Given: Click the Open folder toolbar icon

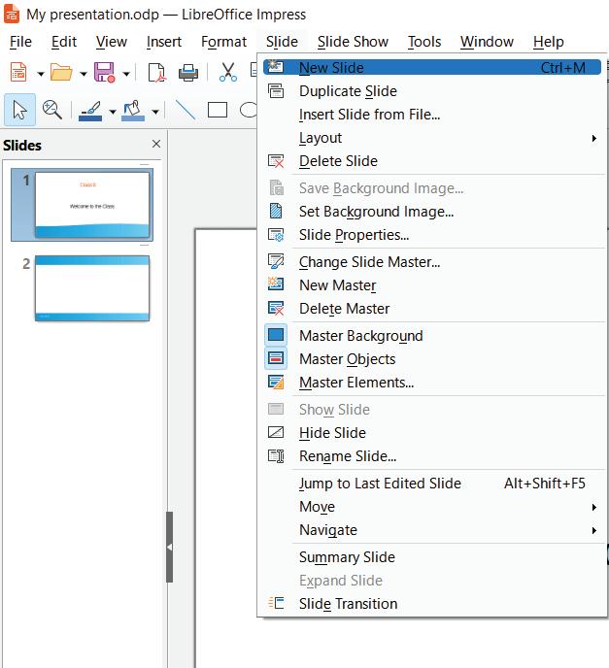Looking at the screenshot, I should pos(61,73).
